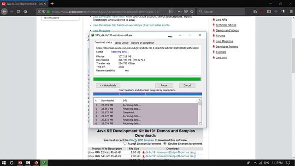
Task: Open Java APIs sidebar link
Action: click(x=221, y=19)
